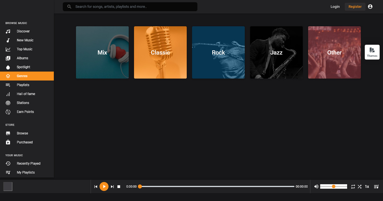The height and width of the screenshot is (201, 383).
Task: View Purchased items
Action: pos(27,142)
